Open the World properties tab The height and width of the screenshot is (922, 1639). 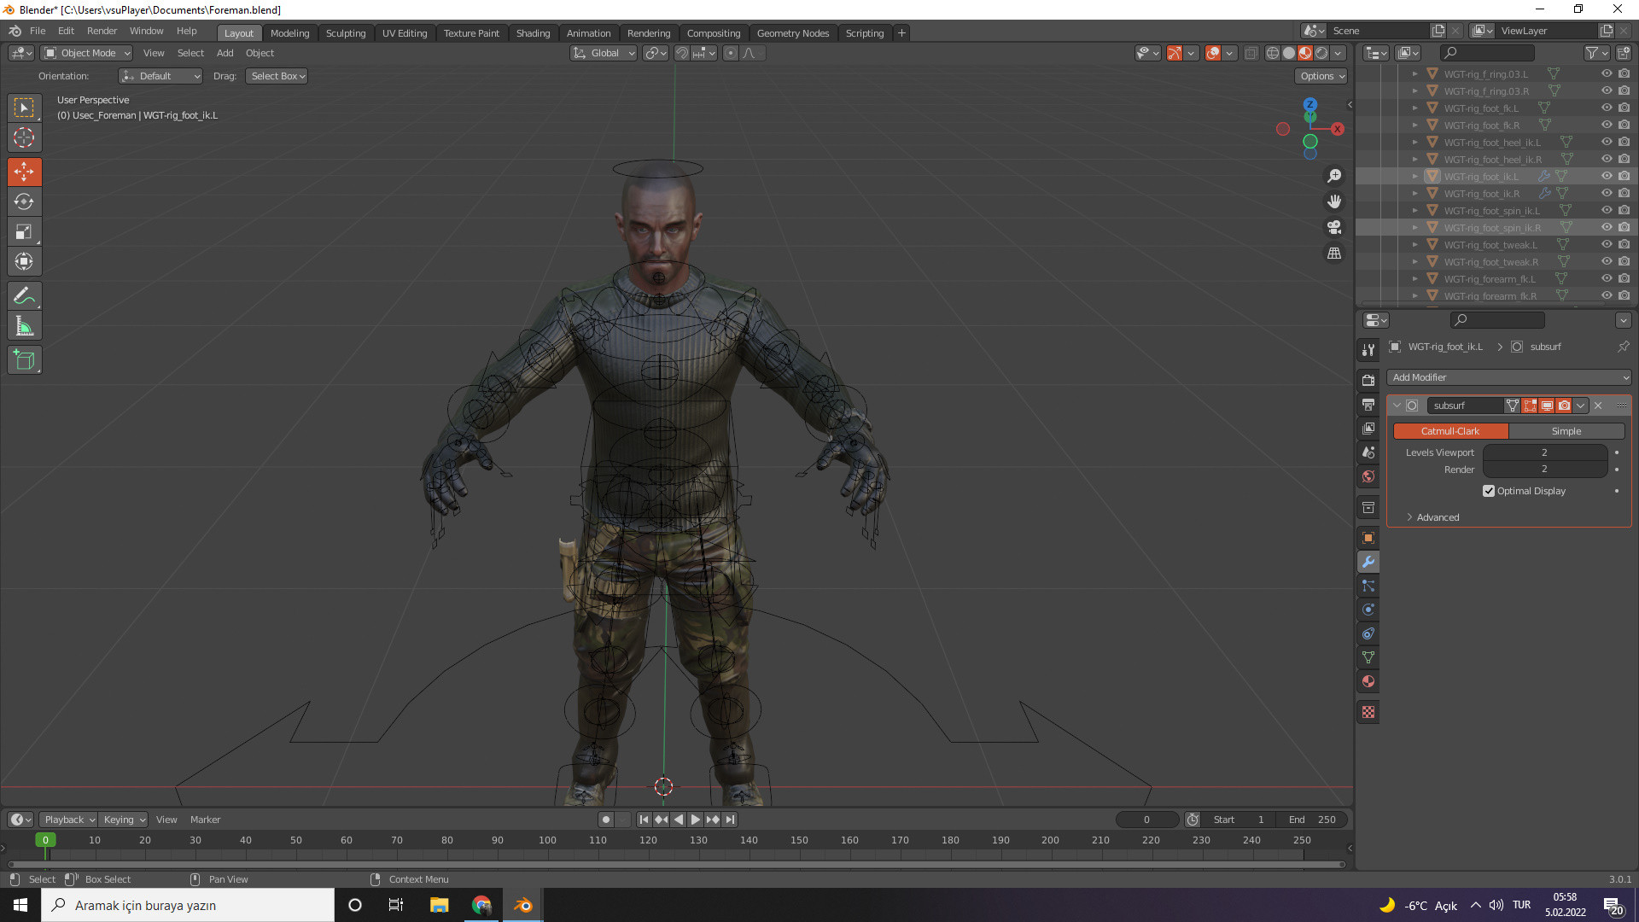point(1368,476)
